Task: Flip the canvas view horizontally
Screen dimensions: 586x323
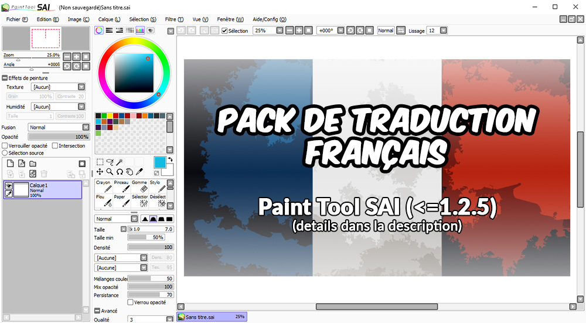Action: [x=401, y=30]
